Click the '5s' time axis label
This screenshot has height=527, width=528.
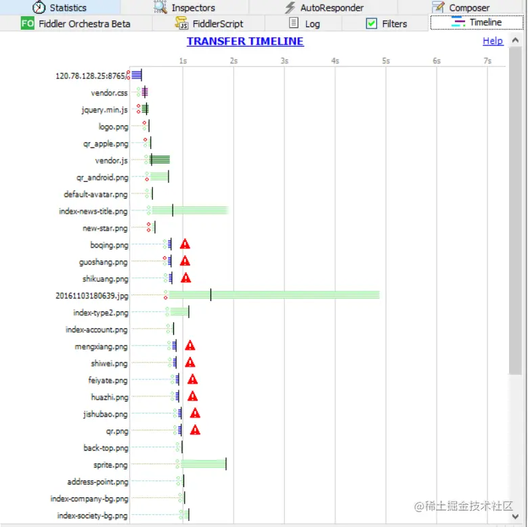(x=386, y=61)
